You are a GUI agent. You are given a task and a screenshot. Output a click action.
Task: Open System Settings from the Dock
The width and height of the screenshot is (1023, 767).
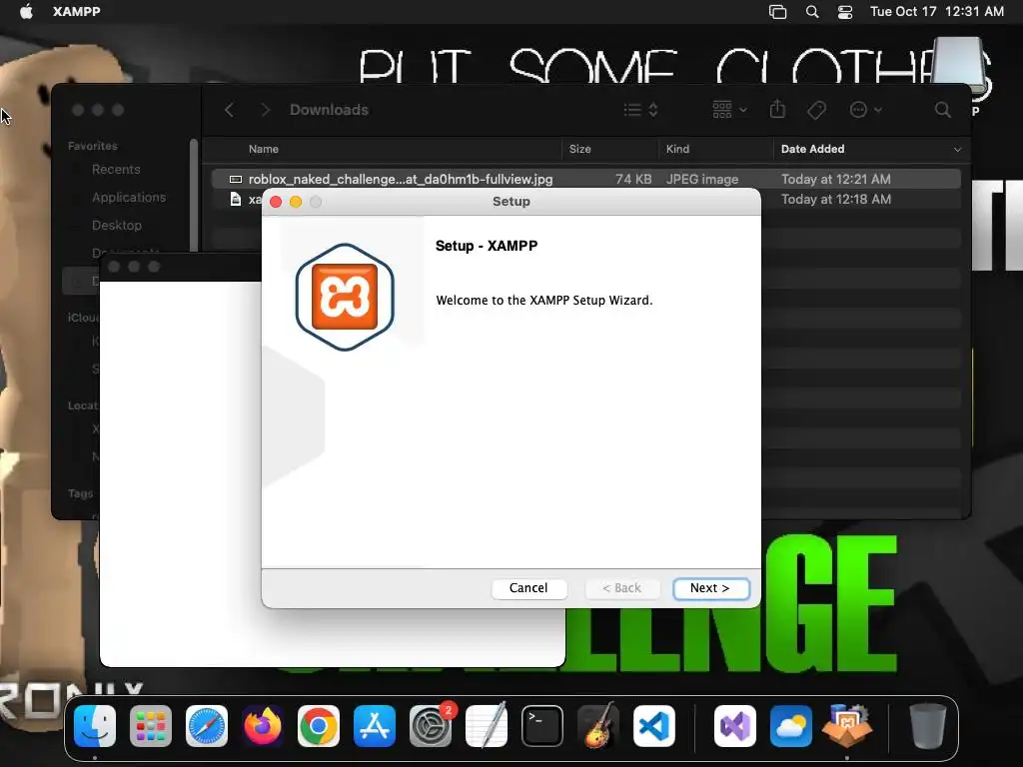431,726
